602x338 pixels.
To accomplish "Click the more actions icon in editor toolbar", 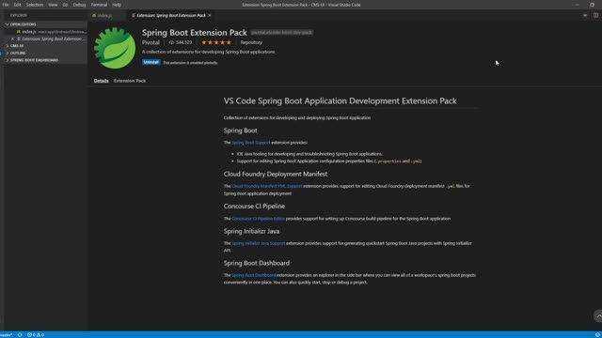I will (x=585, y=16).
